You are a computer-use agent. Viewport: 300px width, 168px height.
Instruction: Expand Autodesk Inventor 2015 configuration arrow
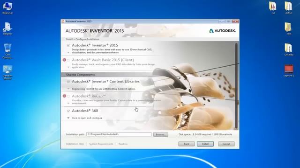tap(68, 52)
